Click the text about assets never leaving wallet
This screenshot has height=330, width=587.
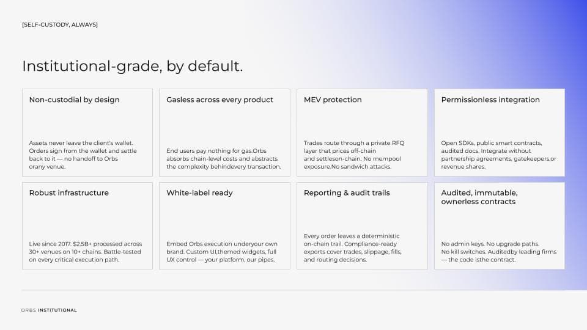[x=83, y=155]
